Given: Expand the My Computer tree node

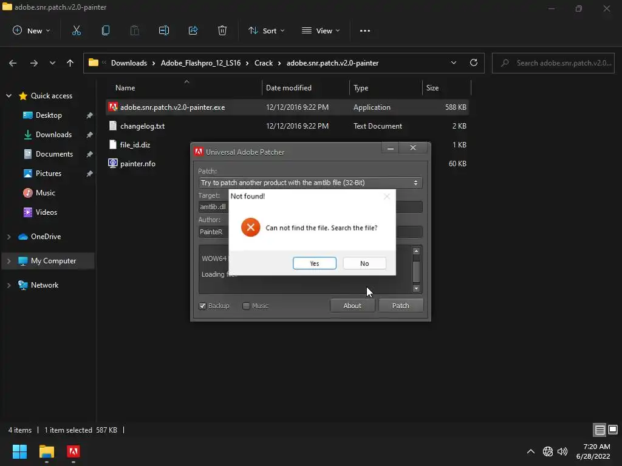Looking at the screenshot, I should point(9,261).
